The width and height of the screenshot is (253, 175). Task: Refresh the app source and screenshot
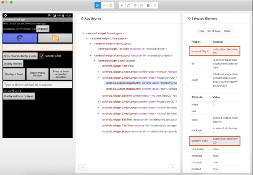129,5
